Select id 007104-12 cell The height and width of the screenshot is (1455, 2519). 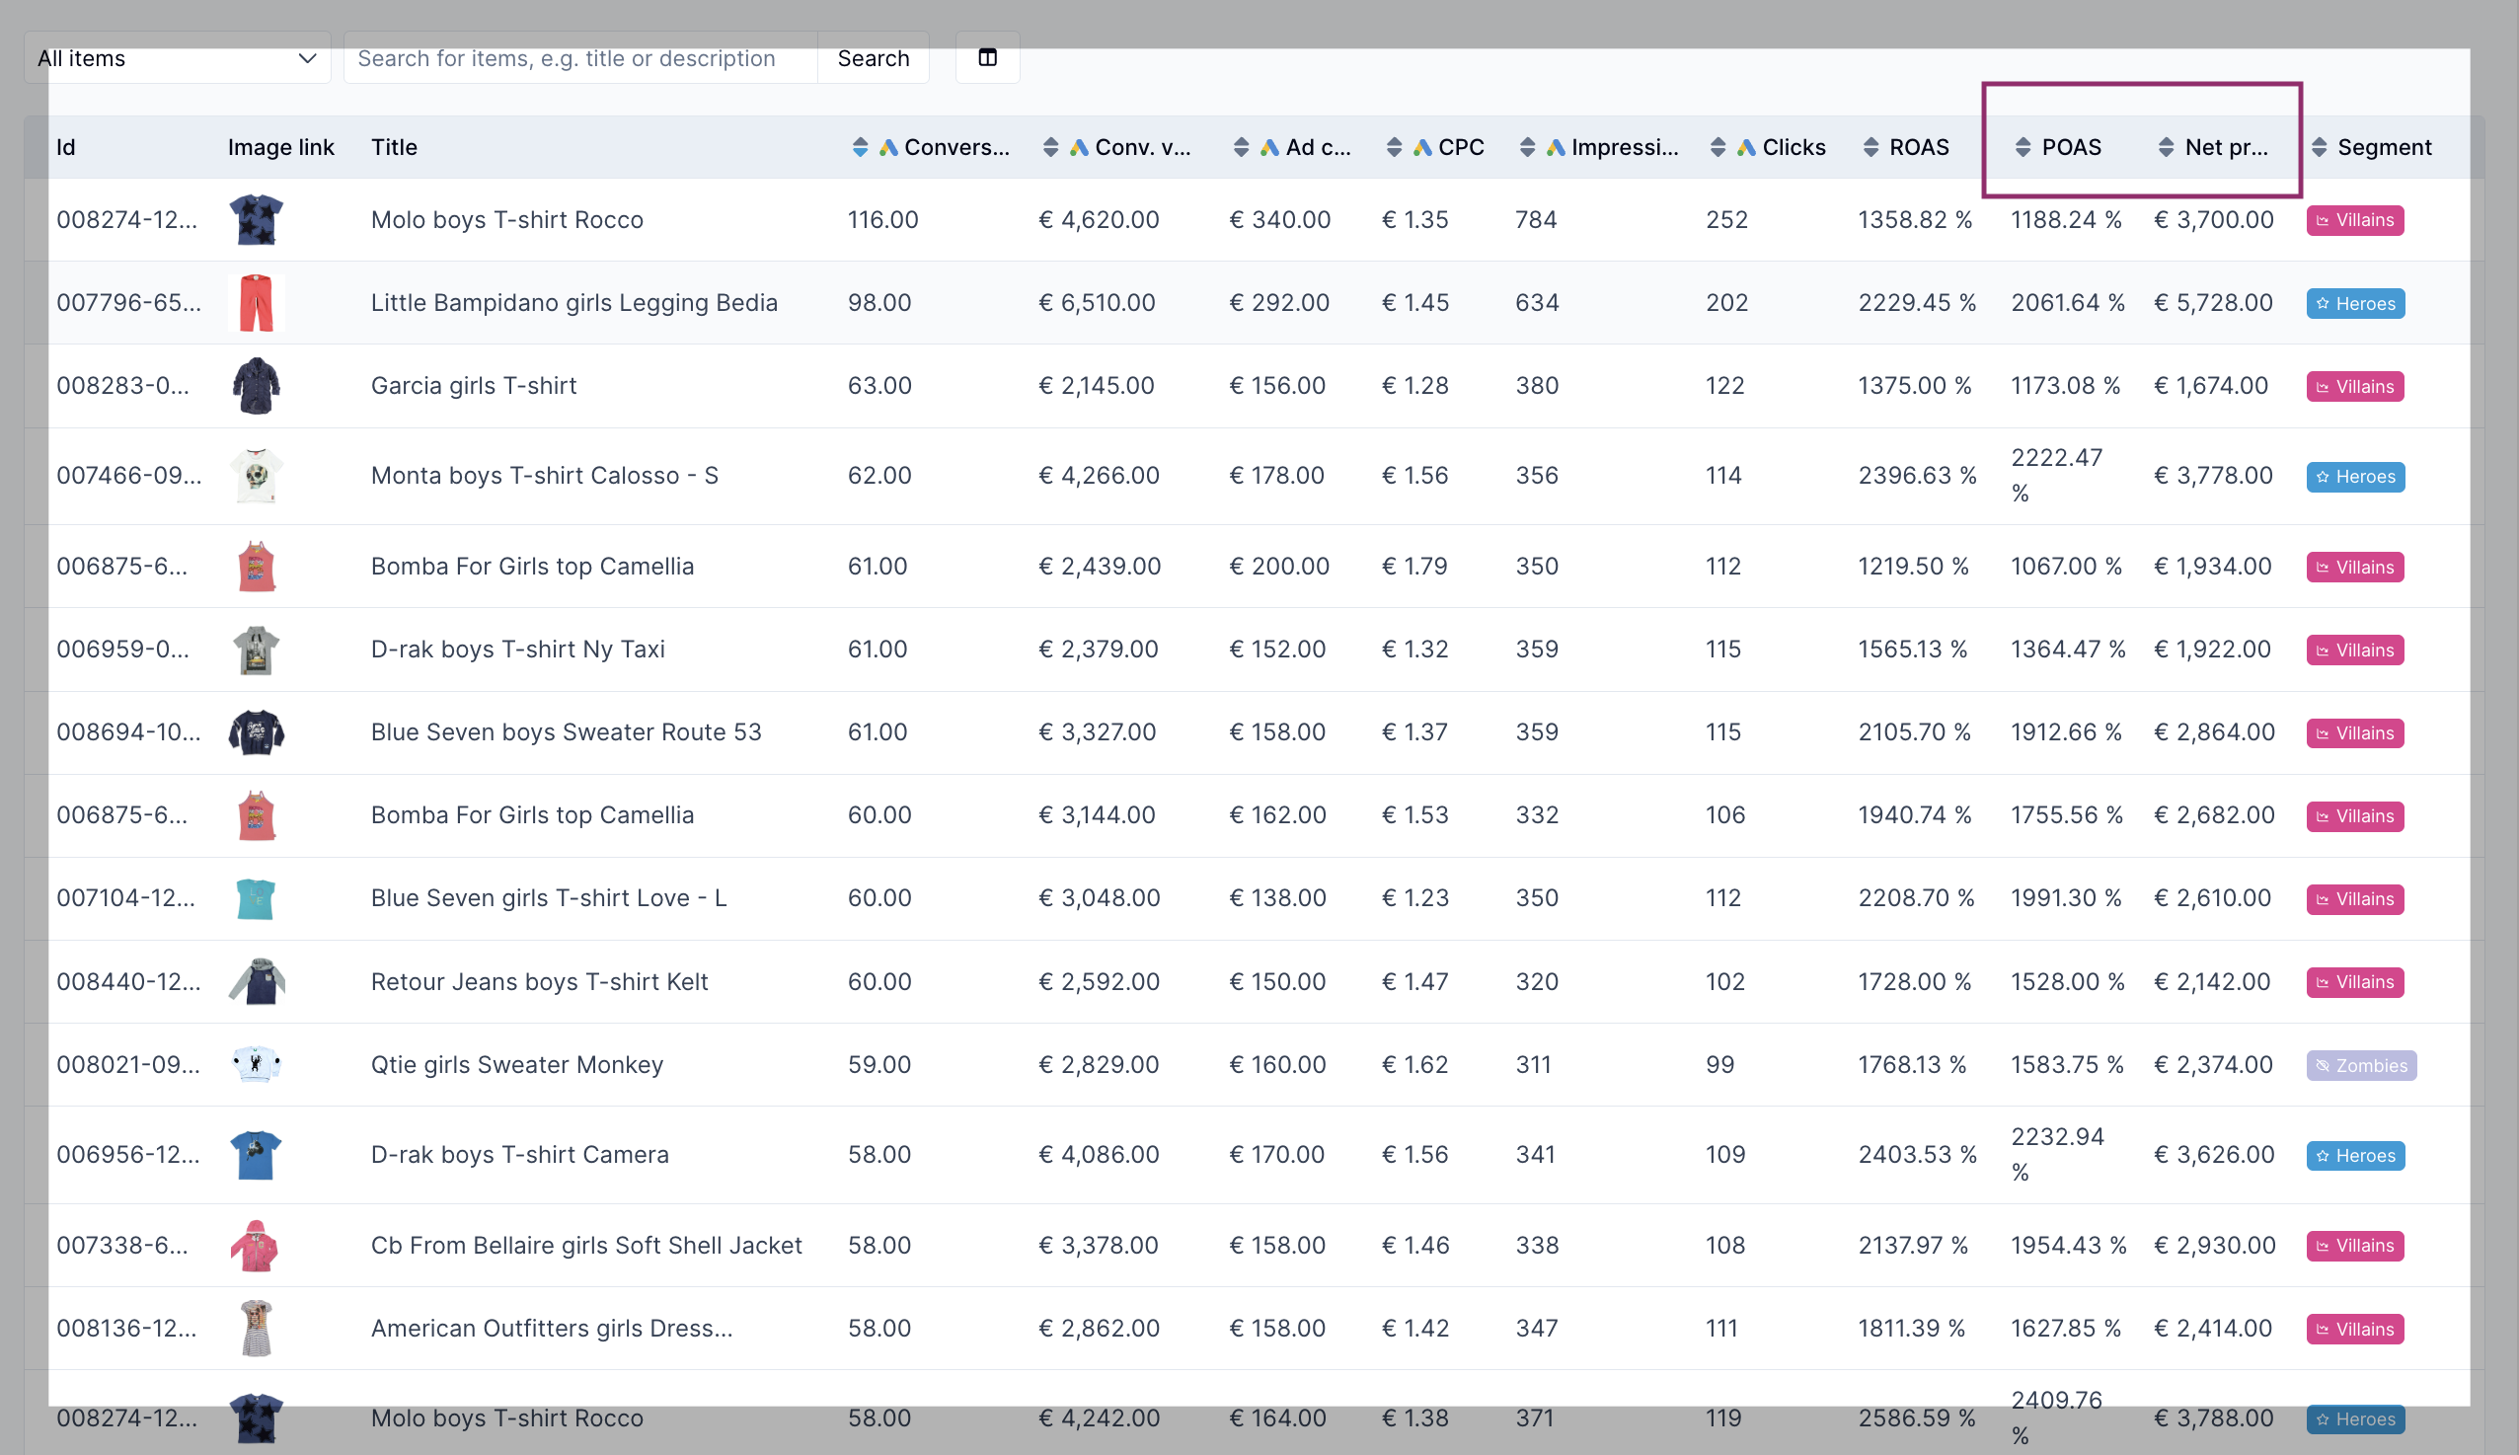(126, 898)
